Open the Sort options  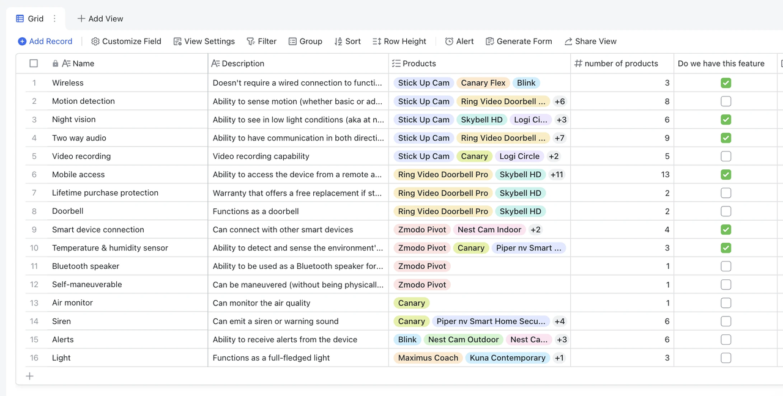coord(347,42)
